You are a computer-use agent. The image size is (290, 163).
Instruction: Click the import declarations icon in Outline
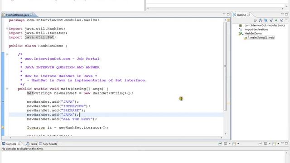(x=241, y=29)
